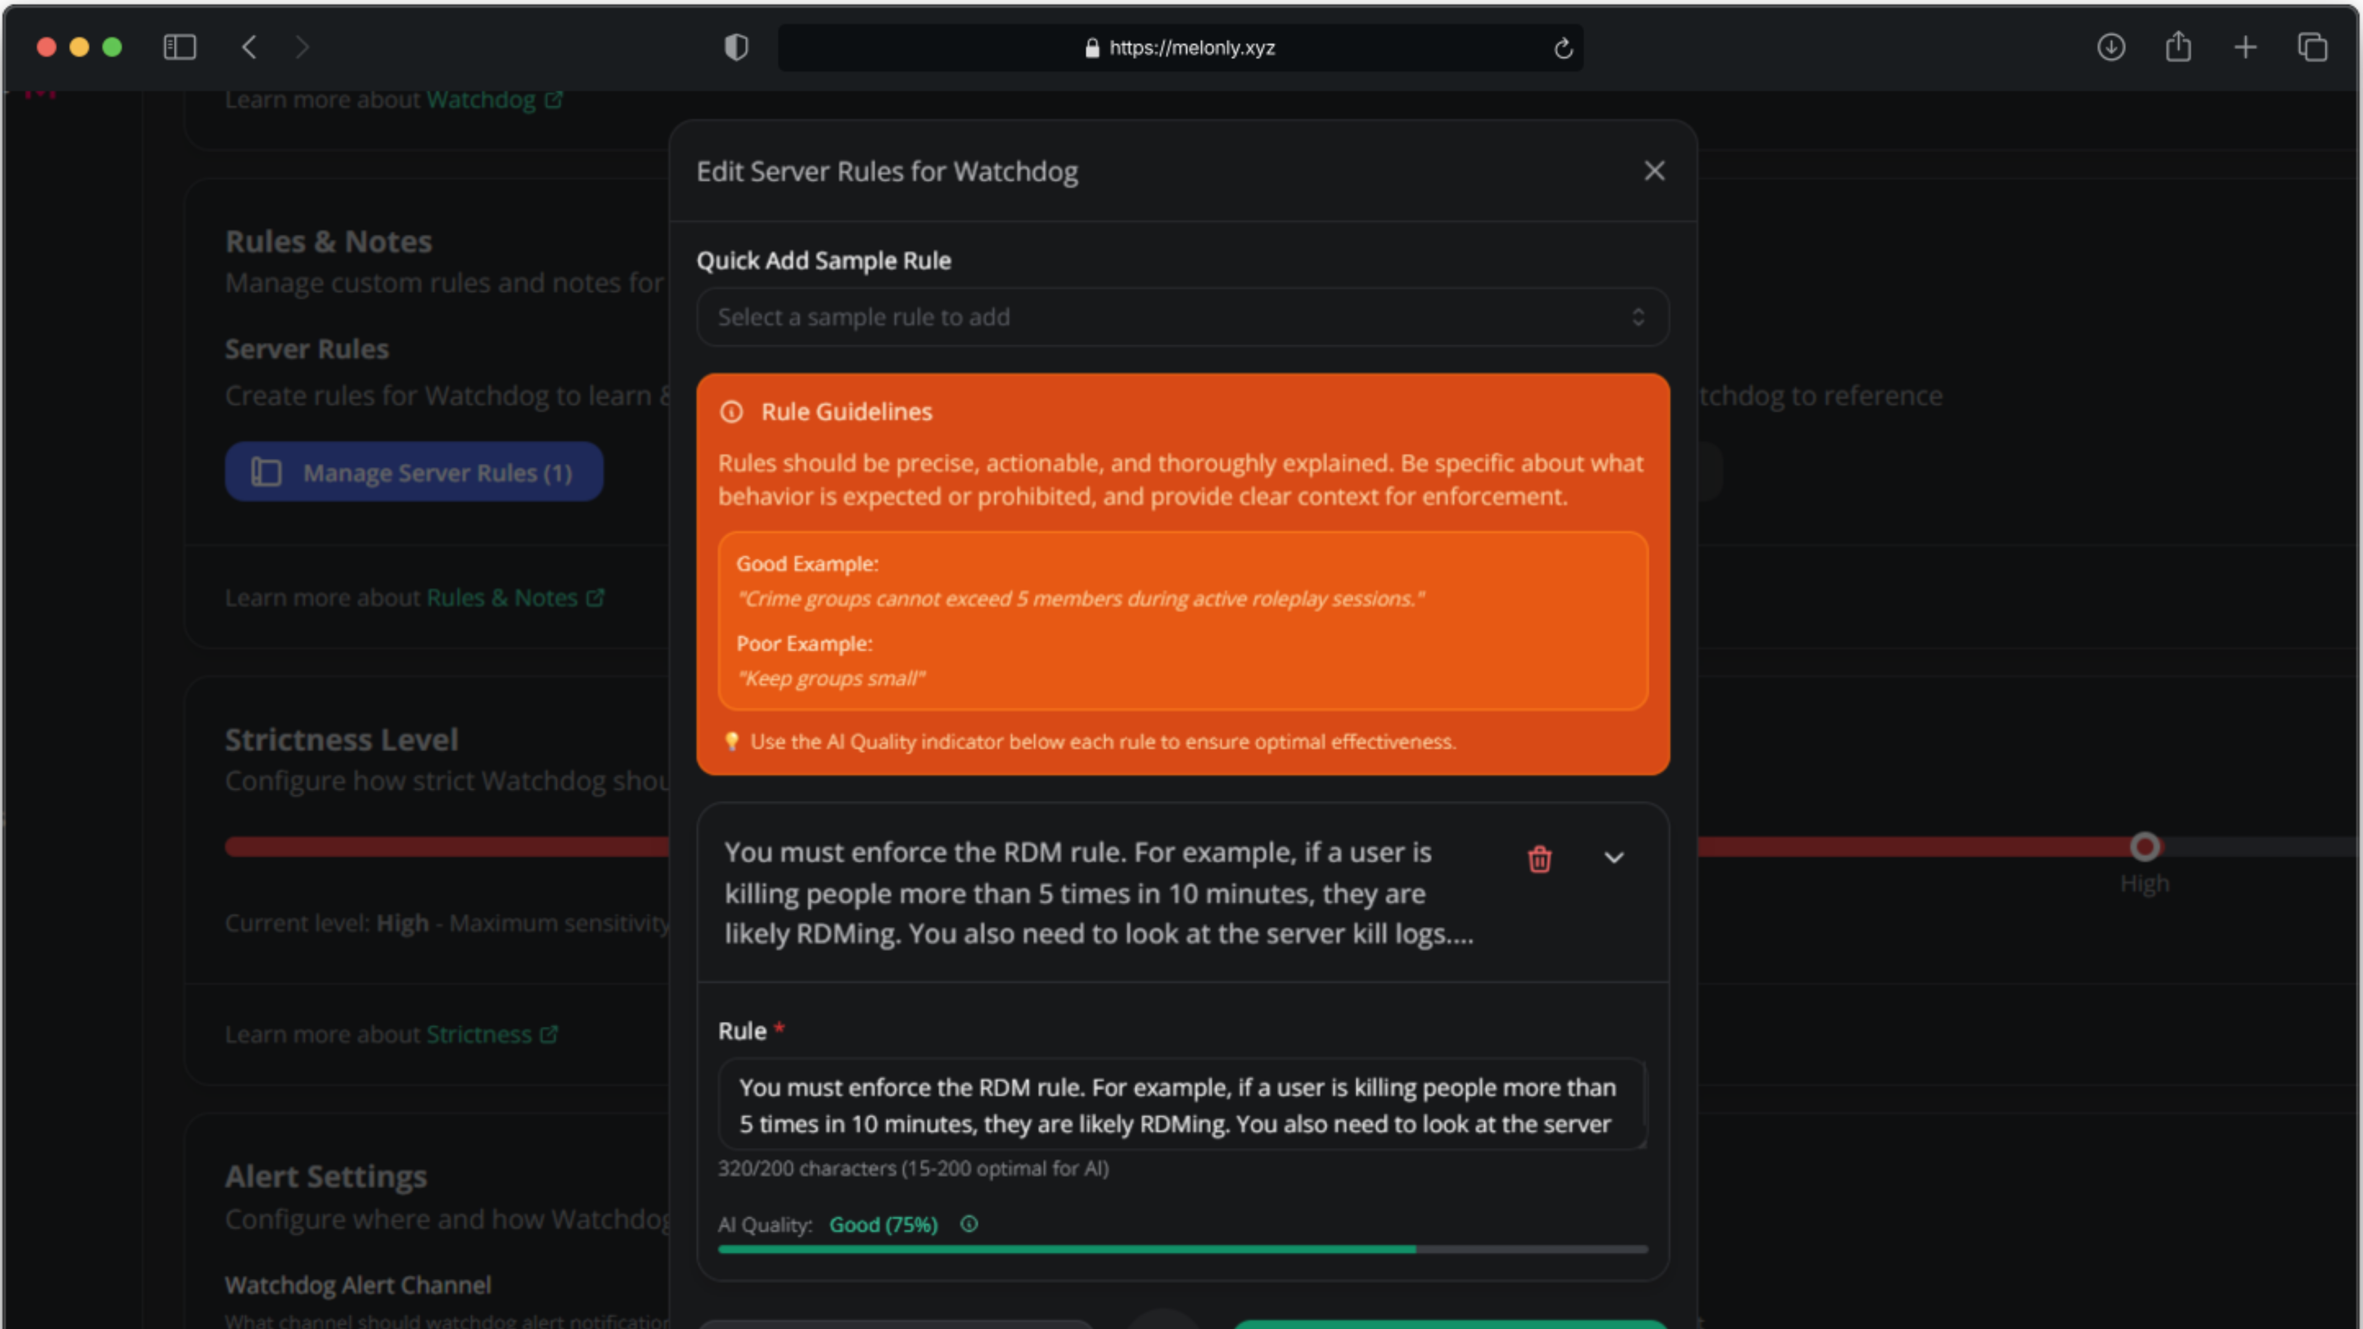Show the tab overview icon
Image resolution: width=2363 pixels, height=1329 pixels.
pyautogui.click(x=2312, y=47)
